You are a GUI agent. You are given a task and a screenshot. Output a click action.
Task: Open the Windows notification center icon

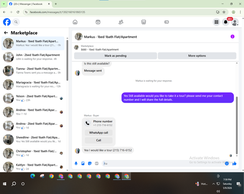pyautogui.click(x=239, y=184)
